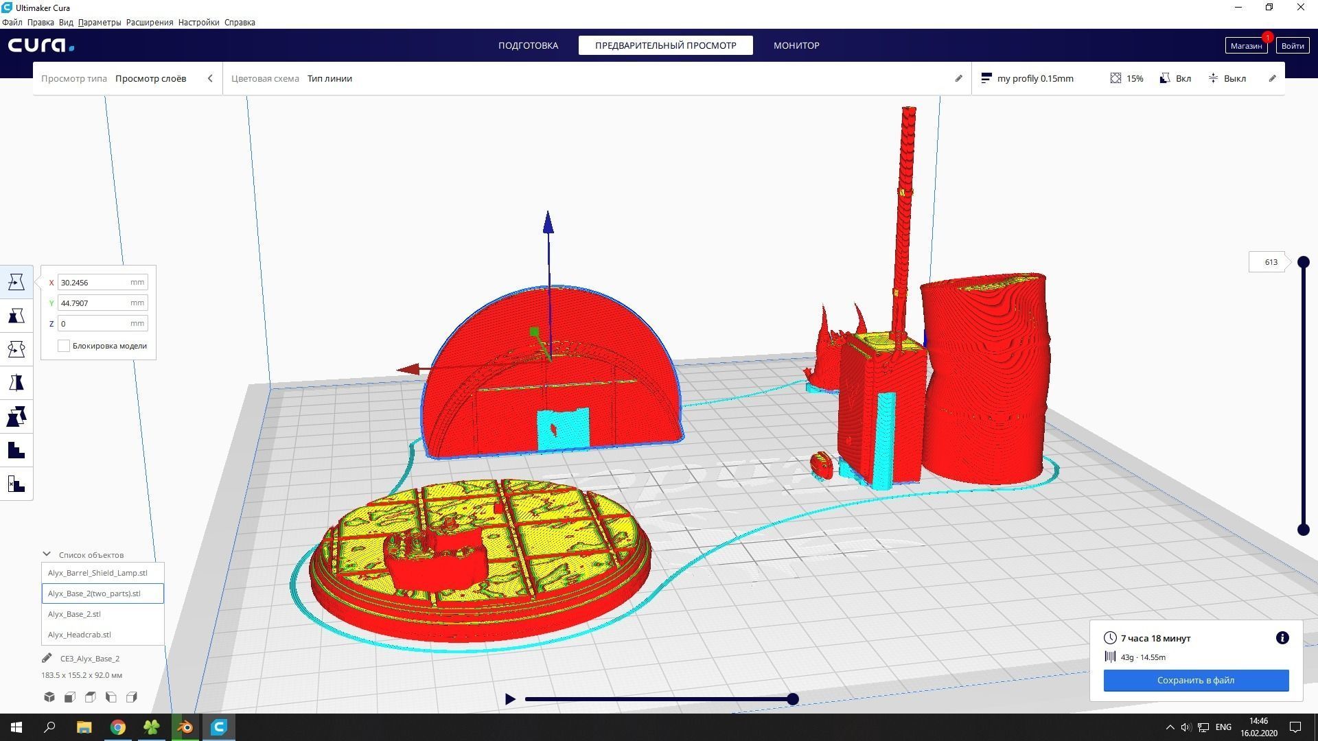Viewport: 1318px width, 741px height.
Task: Open the Цветовая схема dropdown
Action: pyautogui.click(x=329, y=78)
